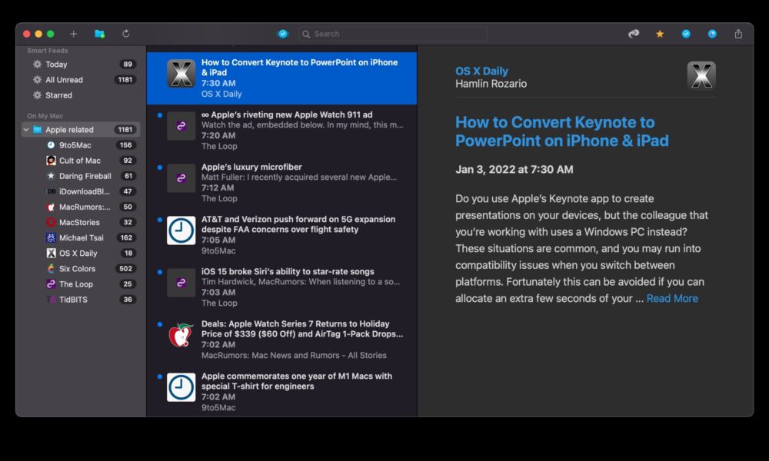Screen dimensions: 769x461
Task: Click inside the Search field
Action: coord(393,34)
